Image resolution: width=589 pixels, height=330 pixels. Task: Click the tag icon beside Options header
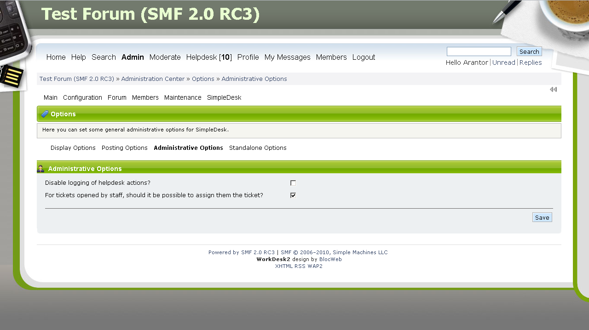coord(45,114)
